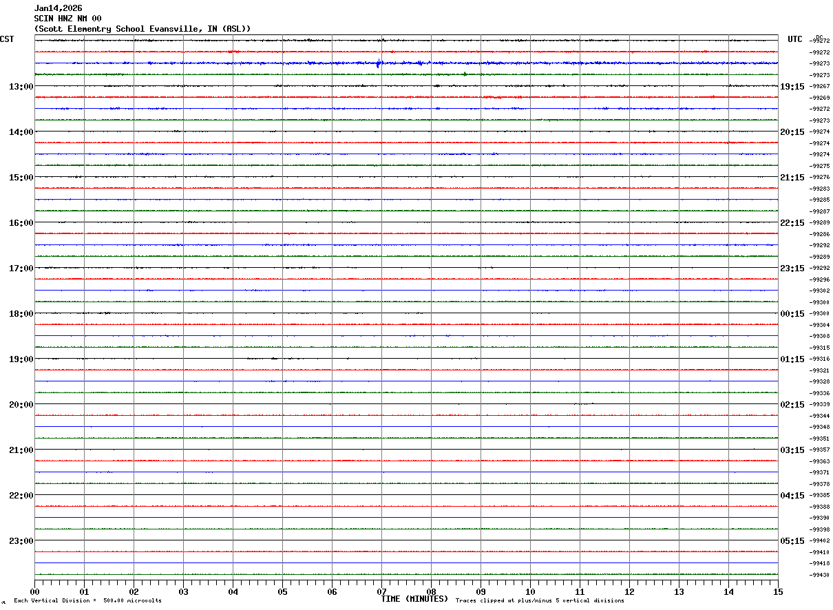Select the DC offset value -99328
Viewport: 833px width, 610px height.
pos(819,381)
